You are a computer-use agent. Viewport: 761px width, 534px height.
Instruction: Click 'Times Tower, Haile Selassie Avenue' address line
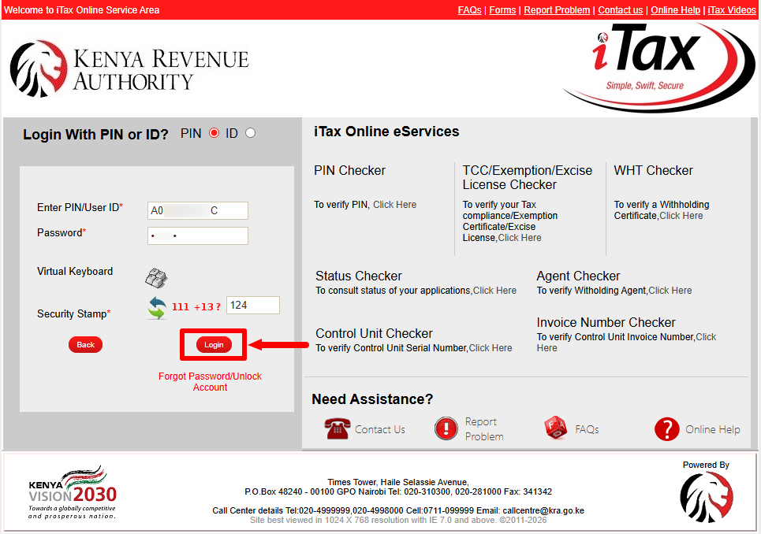tap(398, 483)
